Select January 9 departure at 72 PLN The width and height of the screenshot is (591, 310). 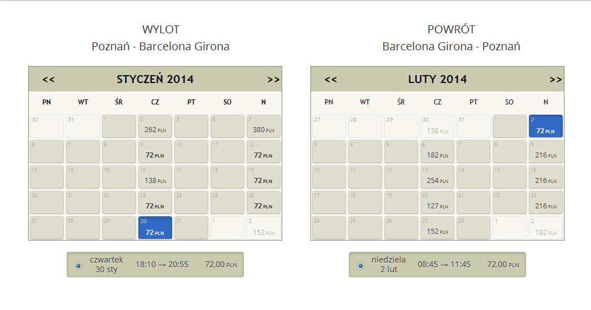pyautogui.click(x=155, y=151)
